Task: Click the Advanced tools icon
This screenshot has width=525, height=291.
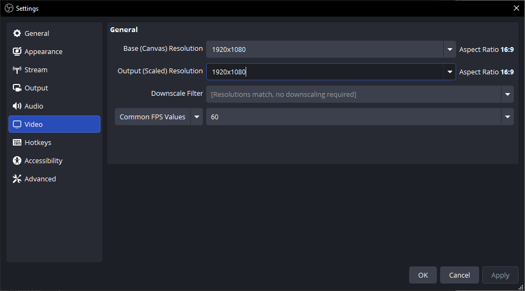Action: (x=17, y=179)
